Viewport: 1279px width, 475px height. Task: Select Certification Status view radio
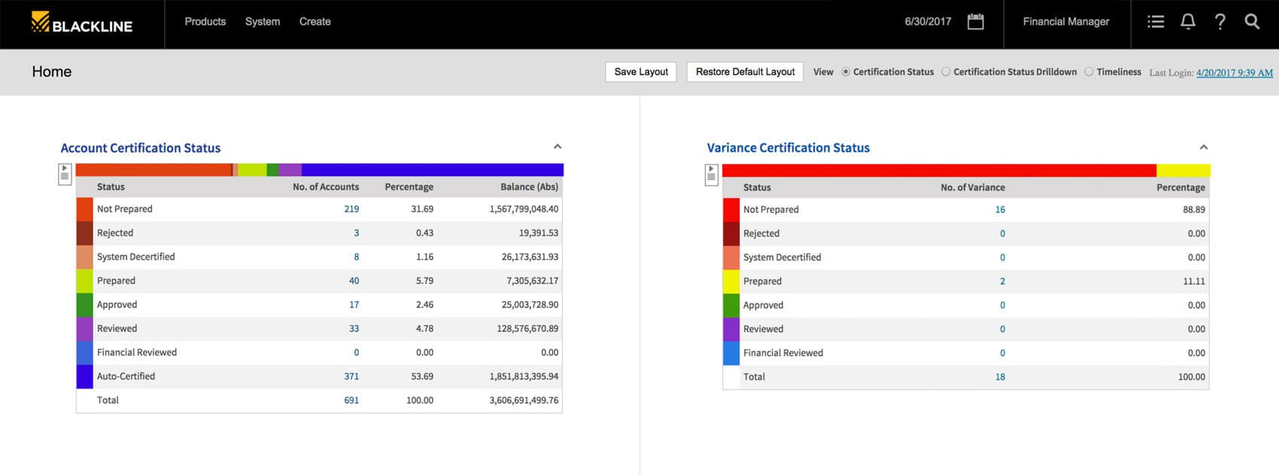click(846, 72)
